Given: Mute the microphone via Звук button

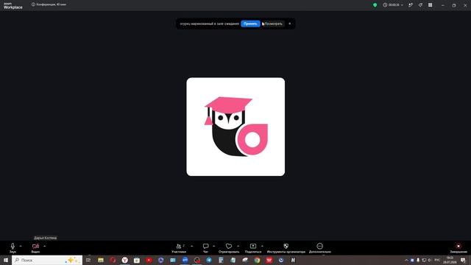Looking at the screenshot, I should 13,248.
